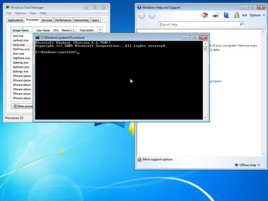
Task: Click the cmd.exe title bar icon
Action: pos(37,38)
